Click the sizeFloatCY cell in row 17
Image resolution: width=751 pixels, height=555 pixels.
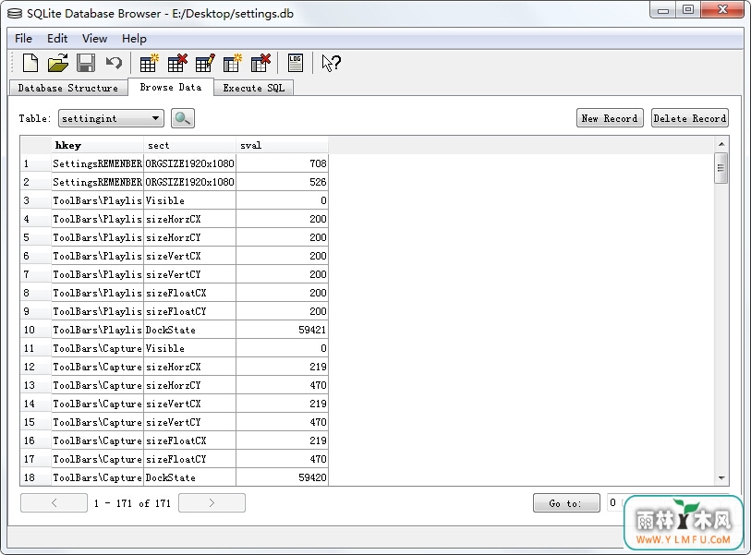click(189, 459)
